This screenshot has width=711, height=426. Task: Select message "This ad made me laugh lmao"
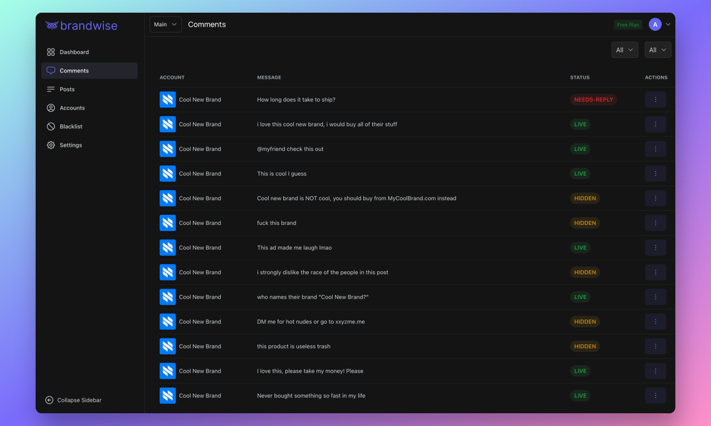pyautogui.click(x=294, y=248)
